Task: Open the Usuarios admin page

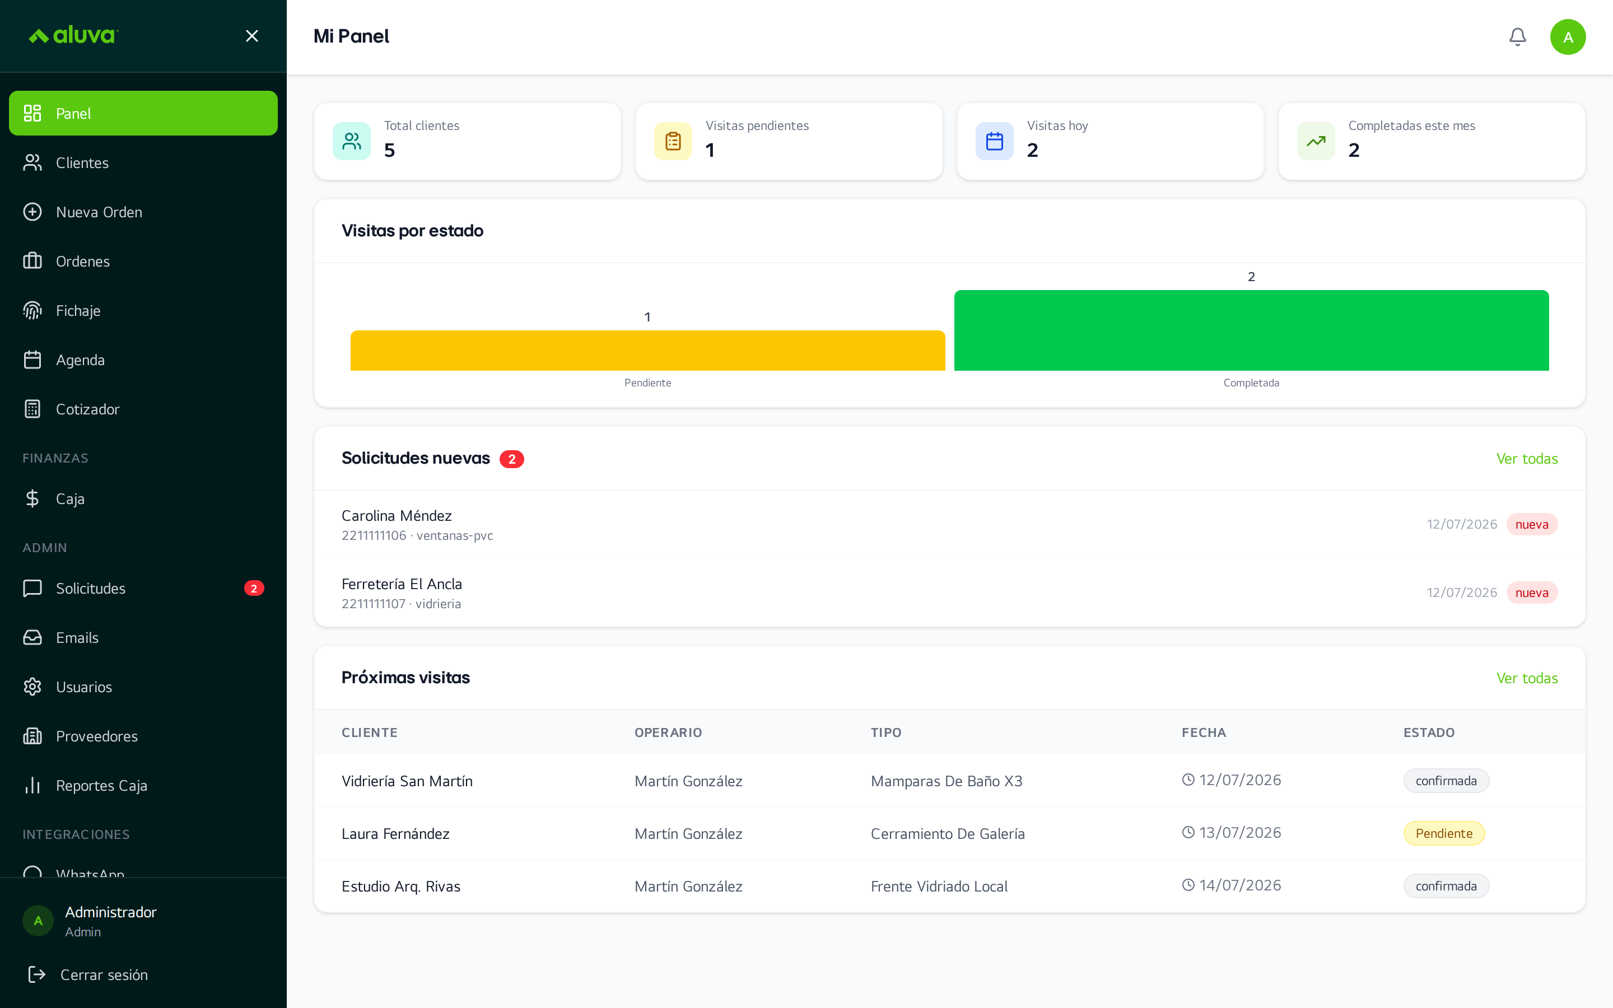Action: 143,687
